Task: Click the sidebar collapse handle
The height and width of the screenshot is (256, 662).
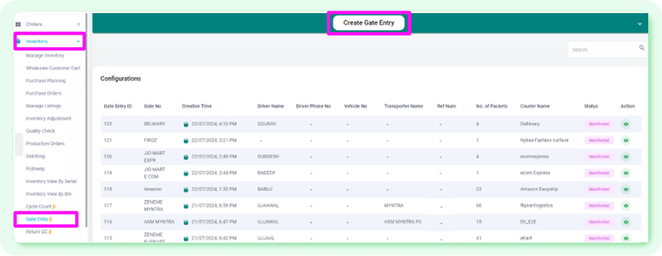Action: [19, 144]
